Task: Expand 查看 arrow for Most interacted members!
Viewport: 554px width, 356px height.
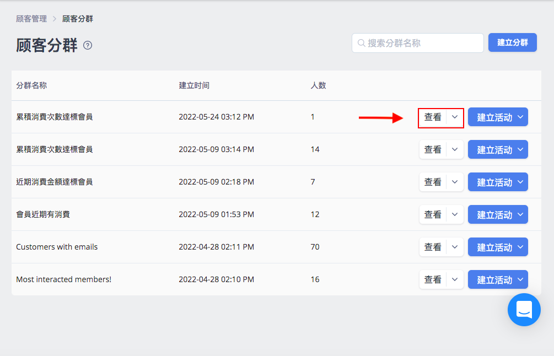Action: coord(455,279)
